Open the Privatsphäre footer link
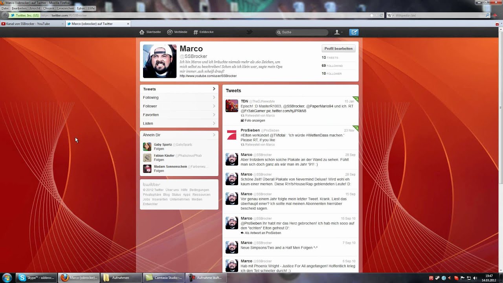This screenshot has width=503, height=283. click(x=152, y=195)
